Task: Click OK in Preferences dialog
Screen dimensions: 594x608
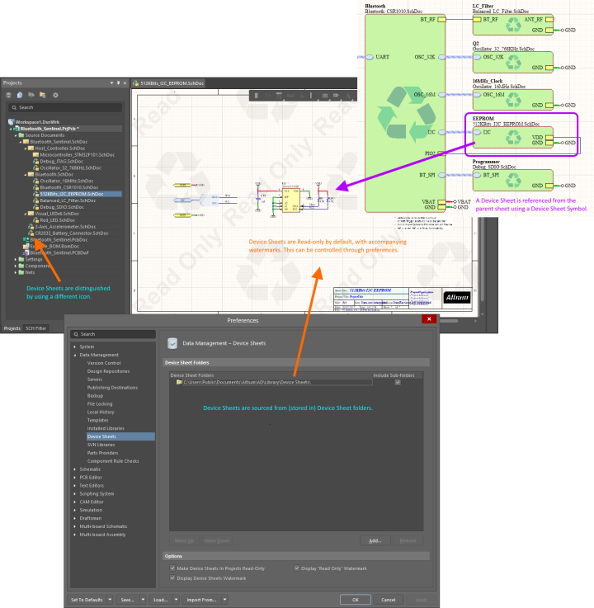Action: (355, 600)
